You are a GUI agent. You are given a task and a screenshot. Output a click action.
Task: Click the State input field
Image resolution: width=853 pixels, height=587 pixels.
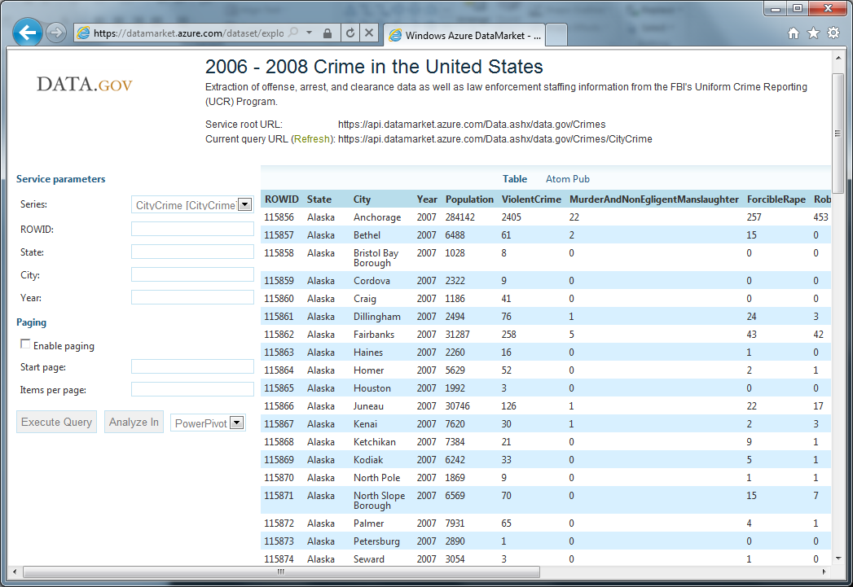pyautogui.click(x=192, y=252)
